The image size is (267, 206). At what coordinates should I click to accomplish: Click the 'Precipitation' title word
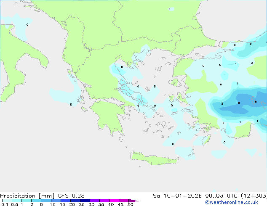point(18,196)
